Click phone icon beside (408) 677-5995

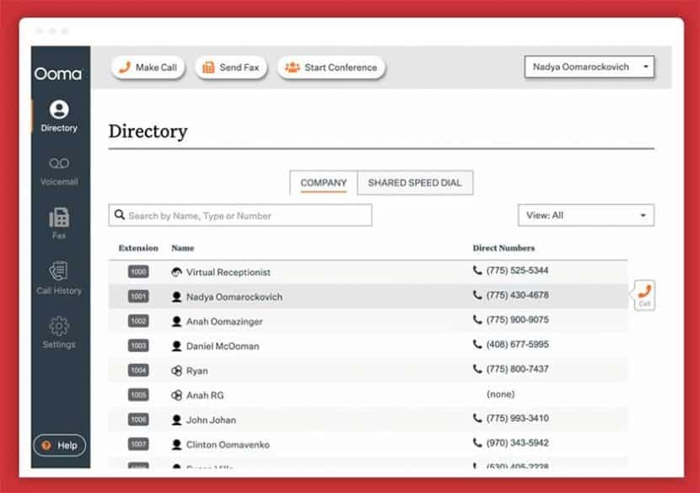click(x=478, y=345)
